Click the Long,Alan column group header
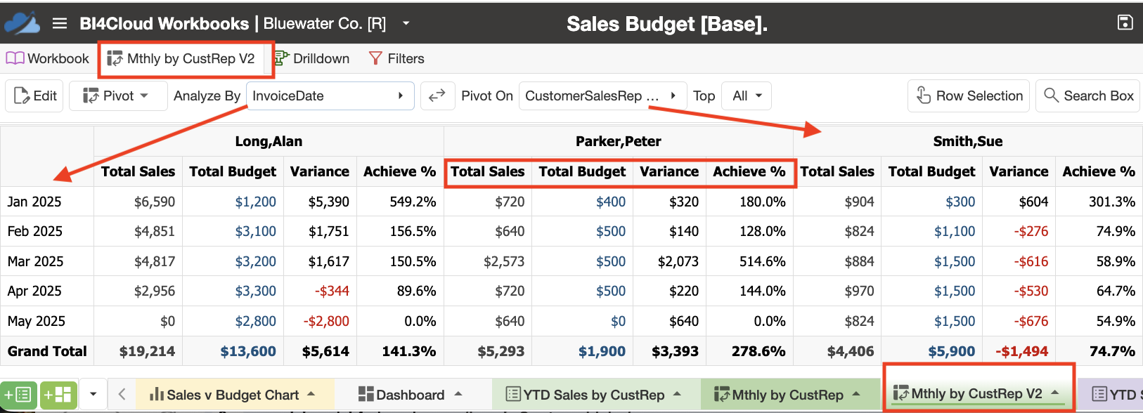 [269, 141]
